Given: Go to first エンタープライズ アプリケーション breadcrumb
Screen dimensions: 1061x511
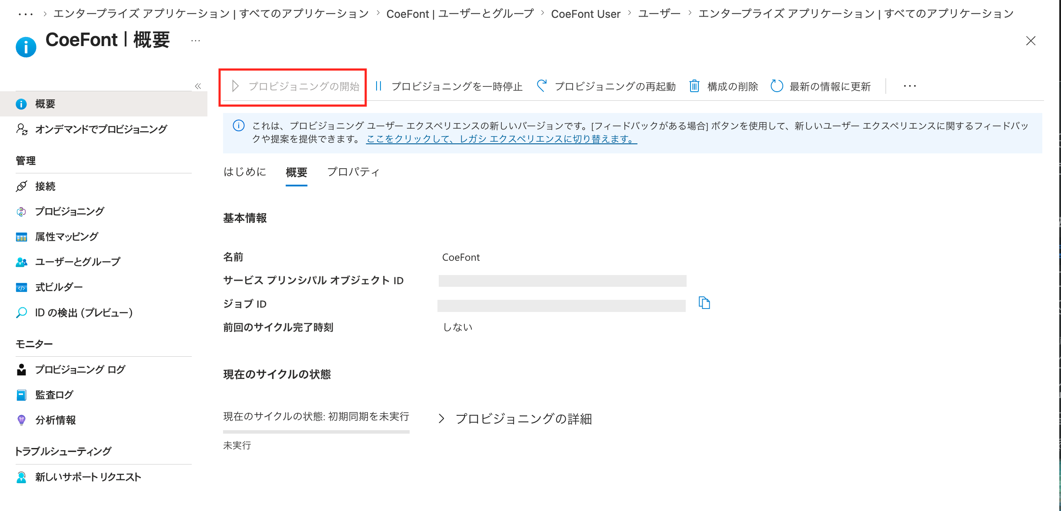Looking at the screenshot, I should pos(211,14).
